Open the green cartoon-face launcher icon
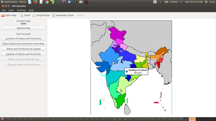The width and height of the screenshot is (216, 121). point(52,2)
